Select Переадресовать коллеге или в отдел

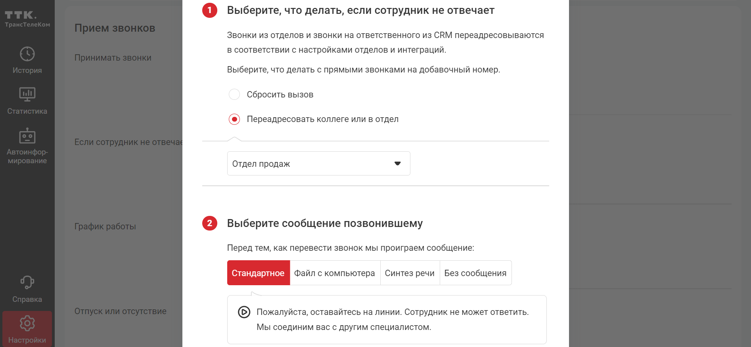tap(234, 119)
